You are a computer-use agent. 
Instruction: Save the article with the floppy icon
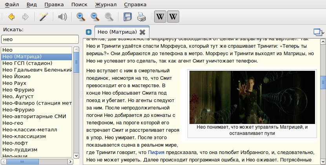[127, 16]
